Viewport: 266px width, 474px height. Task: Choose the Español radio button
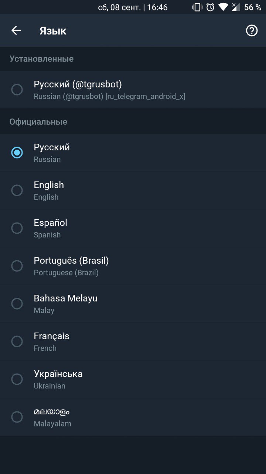click(17, 228)
